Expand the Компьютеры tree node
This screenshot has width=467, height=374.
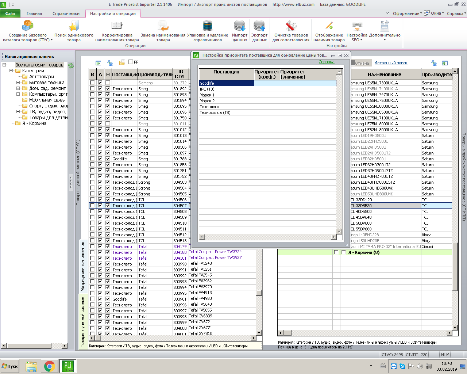[18, 94]
